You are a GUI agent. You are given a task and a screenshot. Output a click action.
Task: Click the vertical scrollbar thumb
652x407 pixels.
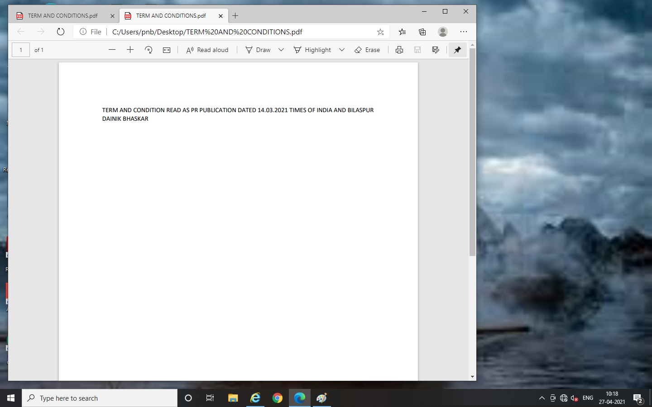click(x=472, y=151)
